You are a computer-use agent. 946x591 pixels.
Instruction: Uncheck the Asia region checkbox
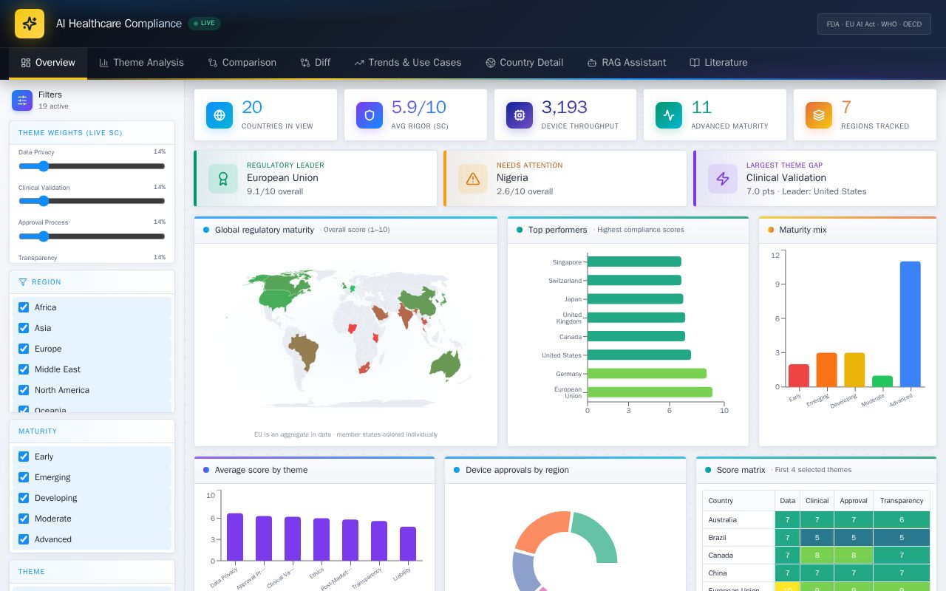pos(24,328)
